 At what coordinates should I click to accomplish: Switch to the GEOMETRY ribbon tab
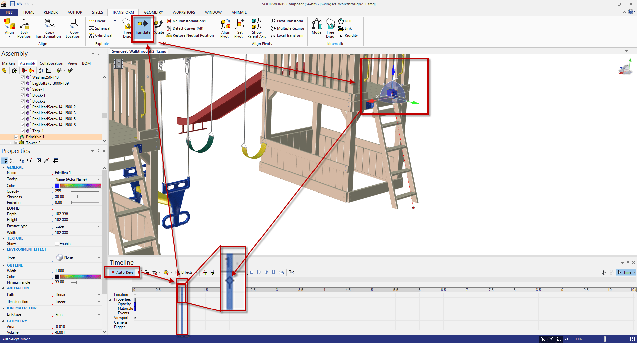point(153,12)
